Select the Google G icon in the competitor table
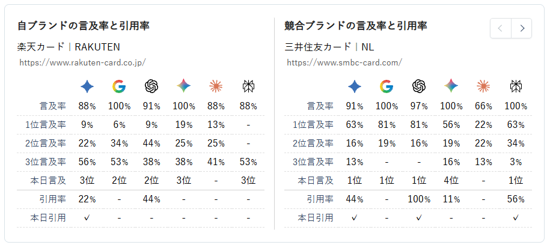Image resolution: width=550 pixels, height=248 pixels. coord(387,86)
